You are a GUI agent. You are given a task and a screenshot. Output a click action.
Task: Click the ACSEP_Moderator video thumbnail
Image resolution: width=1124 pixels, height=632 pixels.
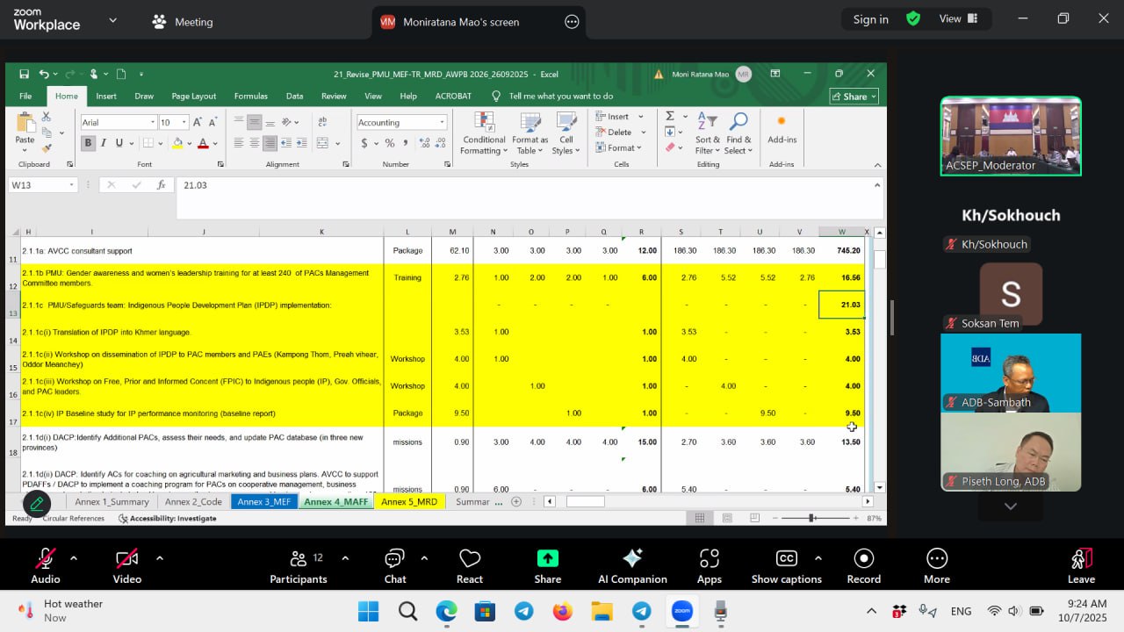click(x=1011, y=136)
